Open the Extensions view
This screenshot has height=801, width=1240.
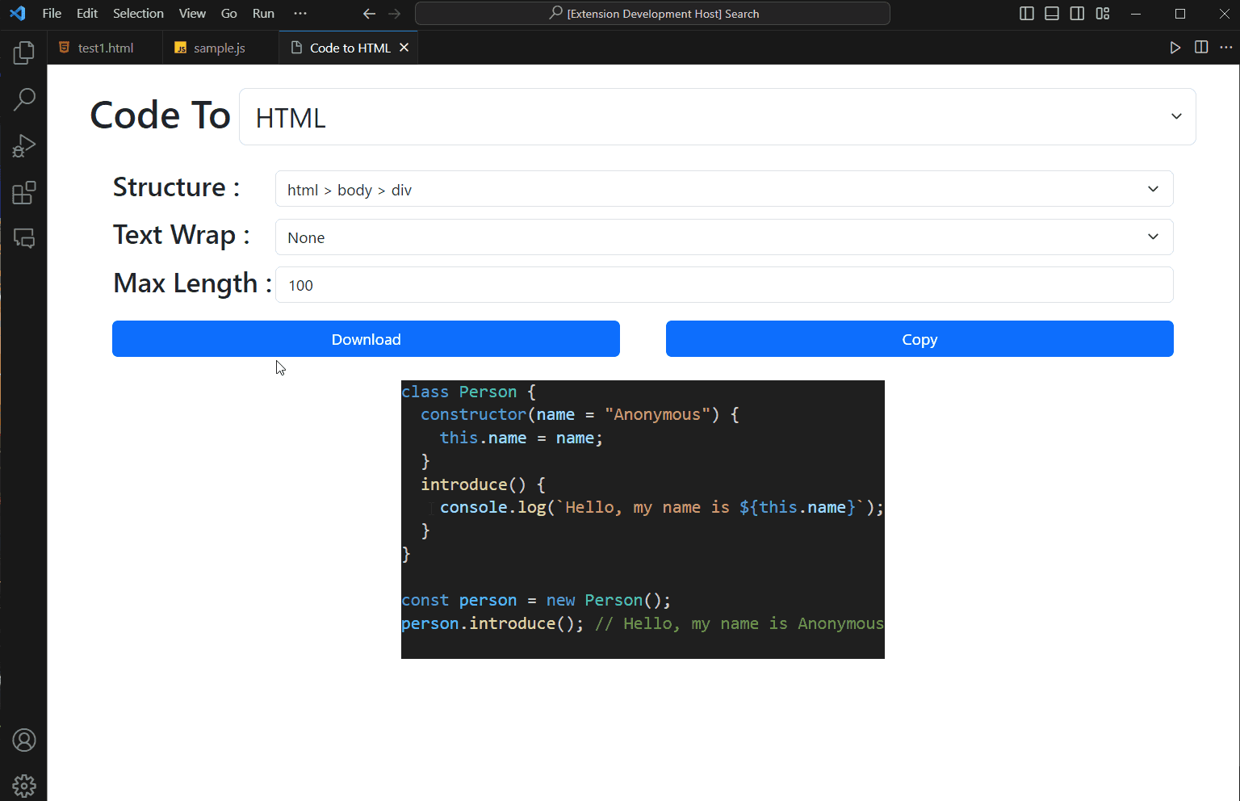coord(24,193)
